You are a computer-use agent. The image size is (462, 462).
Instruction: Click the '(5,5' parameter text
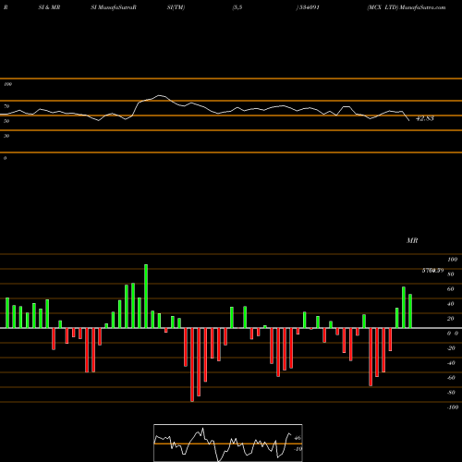pyautogui.click(x=237, y=7)
